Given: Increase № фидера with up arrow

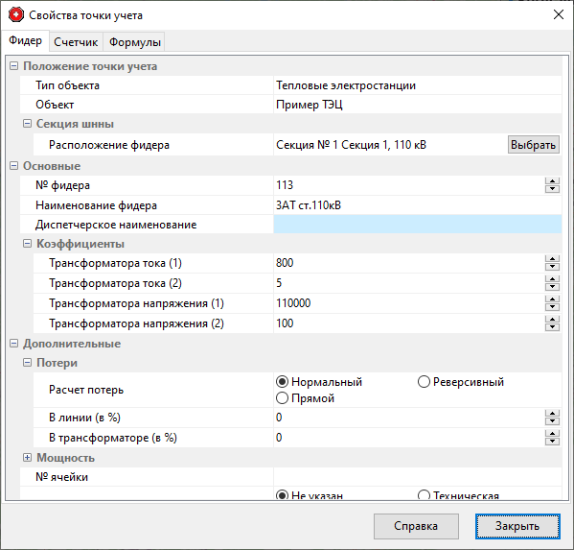Looking at the screenshot, I should point(552,181).
